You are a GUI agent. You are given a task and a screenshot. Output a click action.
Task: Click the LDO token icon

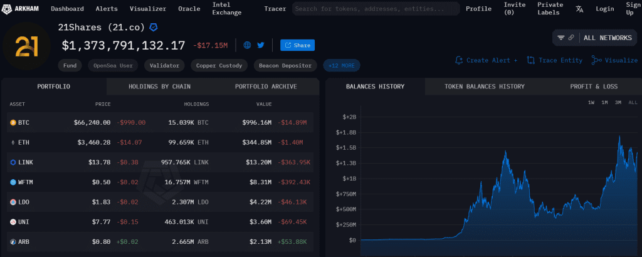13,202
